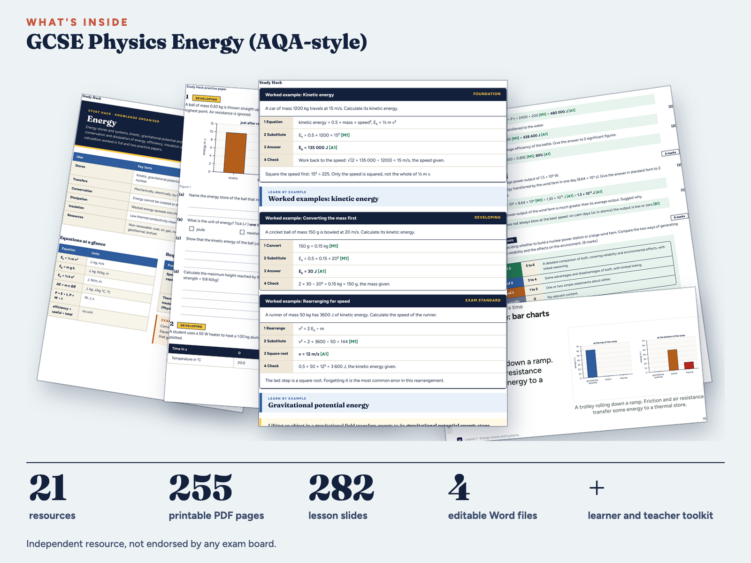Image resolution: width=751 pixels, height=563 pixels.
Task: Click the '1 Equation' step label
Action: (x=273, y=122)
